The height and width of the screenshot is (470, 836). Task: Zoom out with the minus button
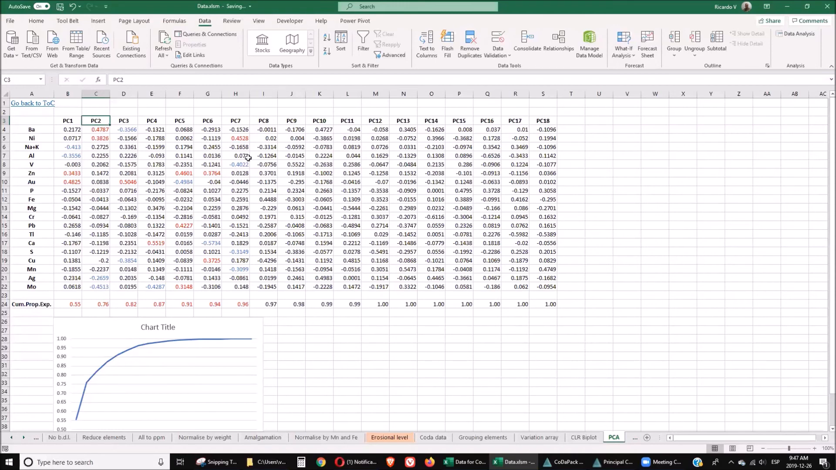(x=763, y=448)
